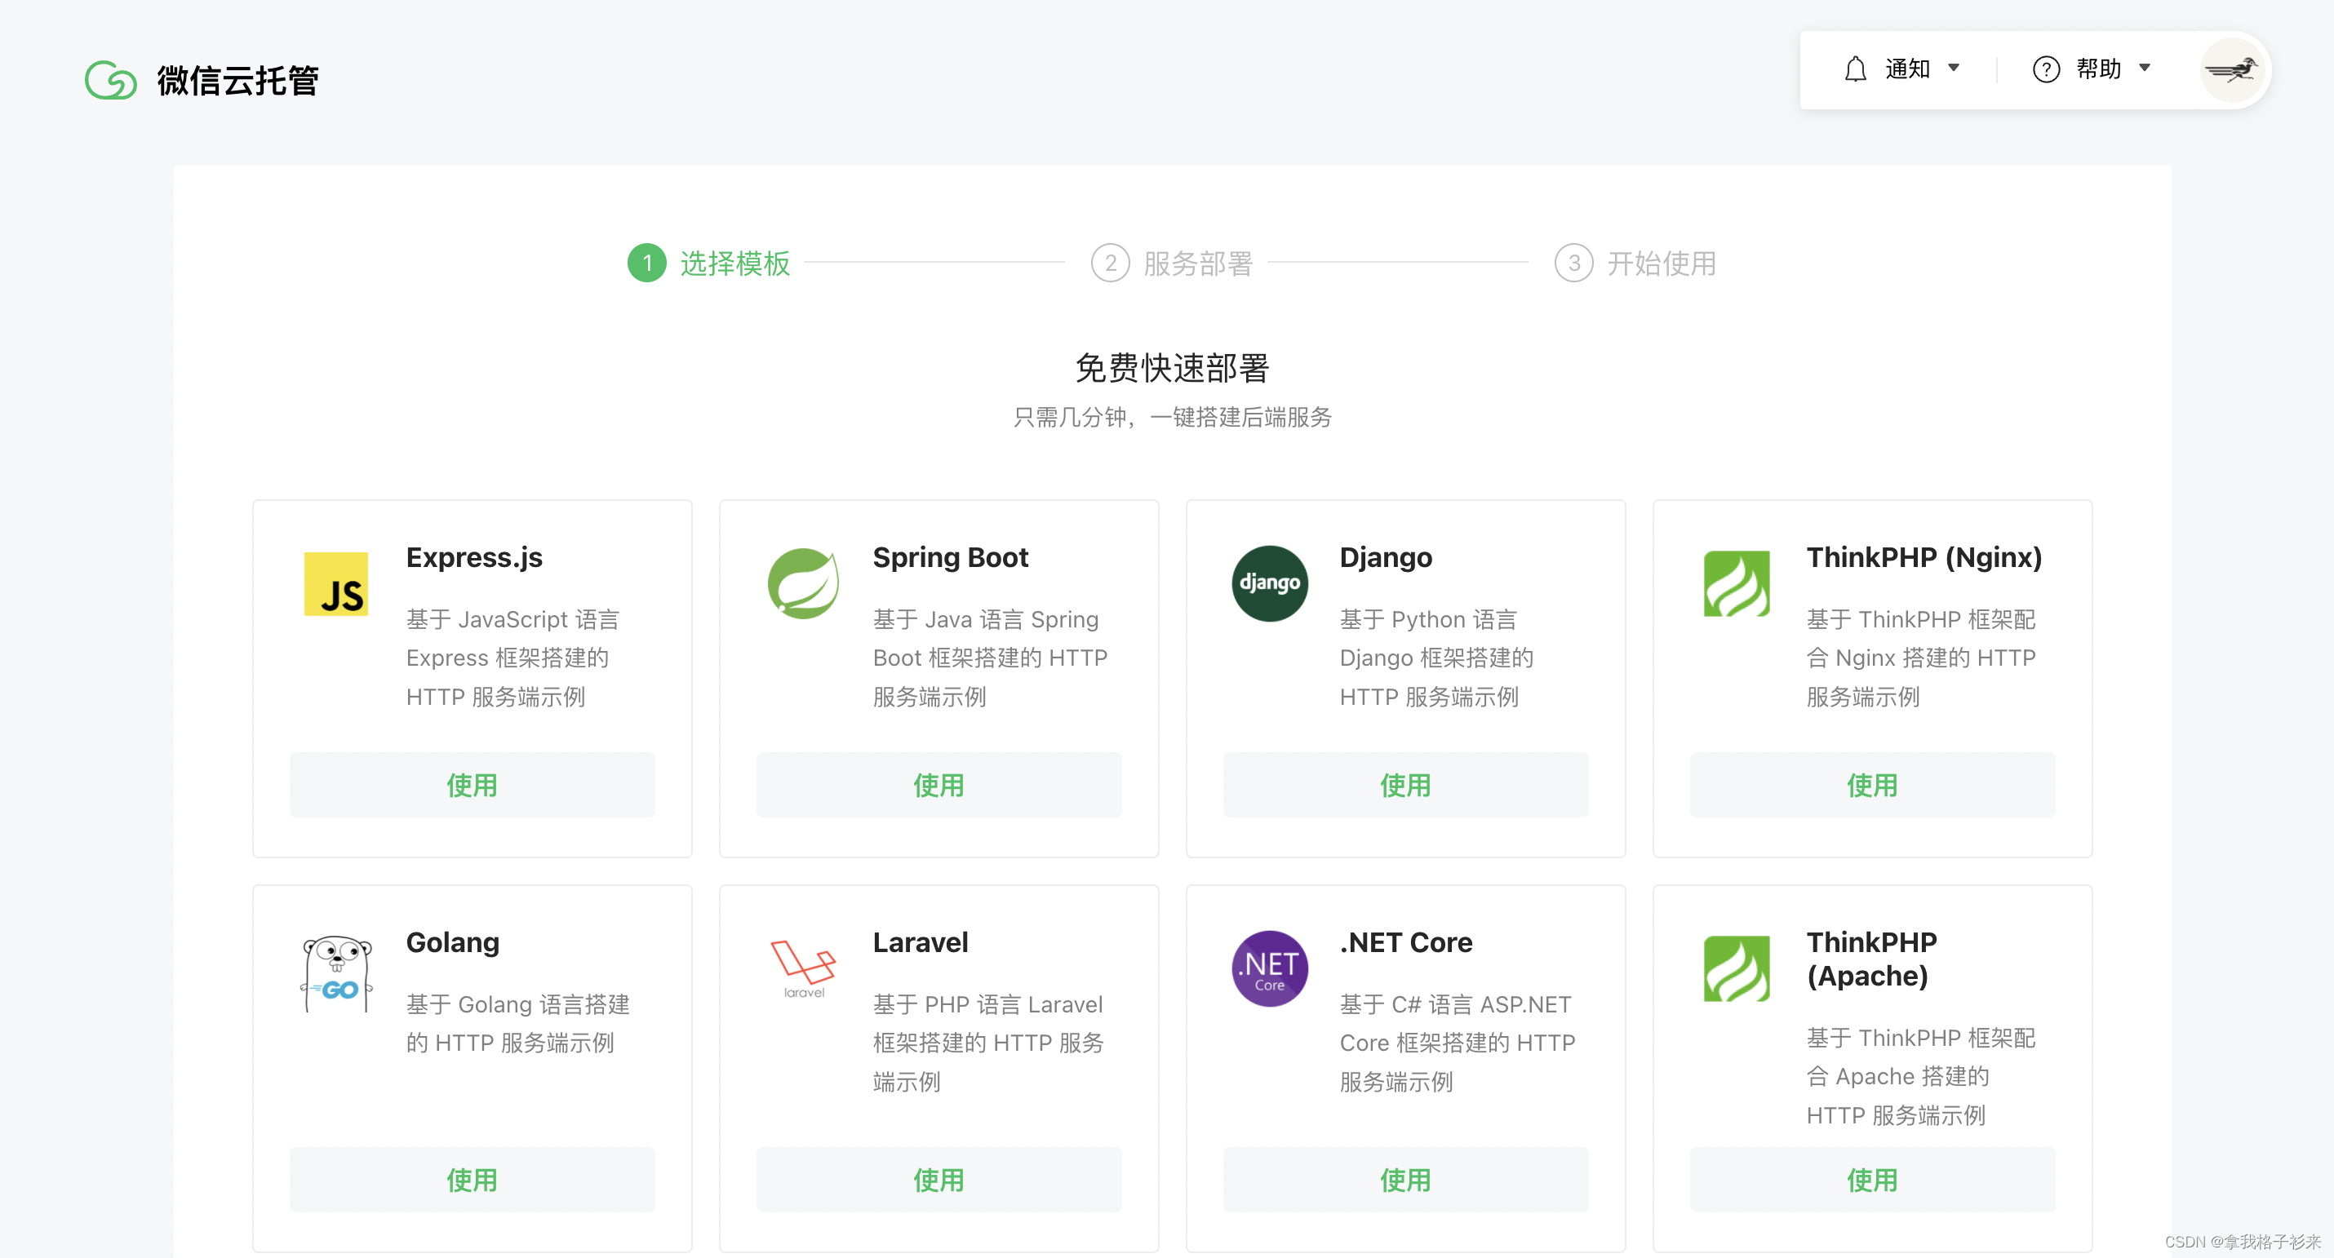Viewport: 2334px width, 1258px height.
Task: Open the user avatar profile picture
Action: point(2232,69)
